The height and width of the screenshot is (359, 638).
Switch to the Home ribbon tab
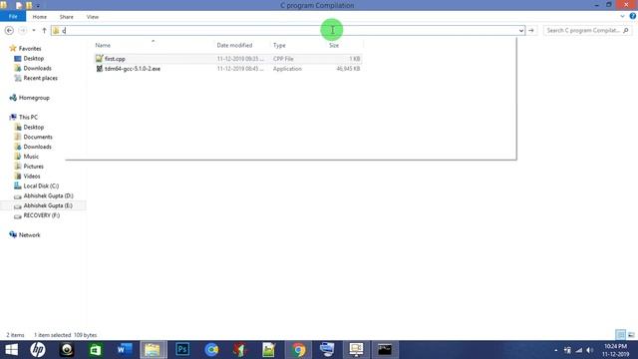40,17
